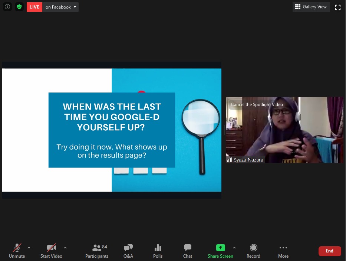Click the Syaza Nazura name label
Image resolution: width=346 pixels, height=261 pixels.
(x=248, y=160)
